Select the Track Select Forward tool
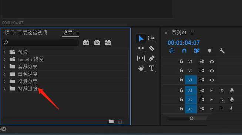Viewport: 242px width, 135px height. pyautogui.click(x=152, y=38)
